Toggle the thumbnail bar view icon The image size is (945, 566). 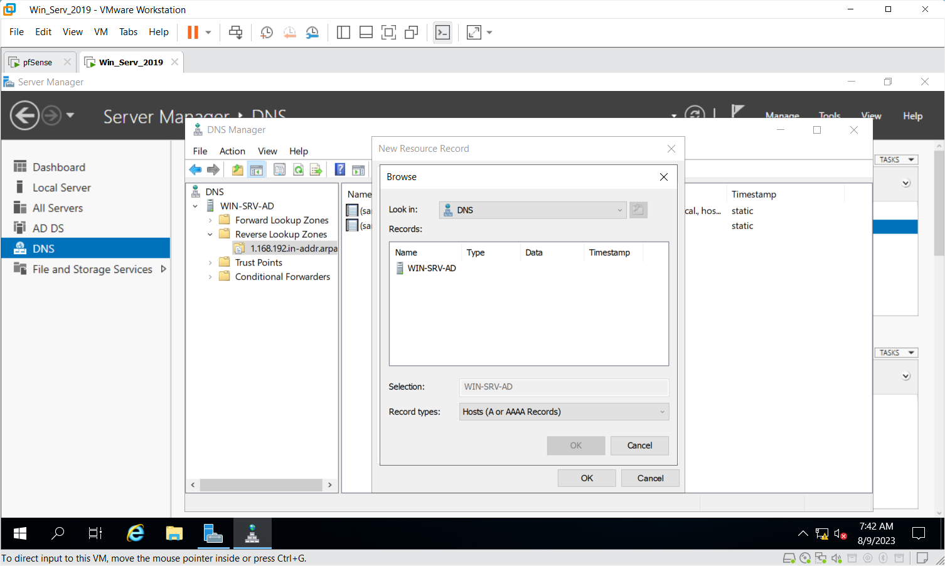tap(366, 32)
